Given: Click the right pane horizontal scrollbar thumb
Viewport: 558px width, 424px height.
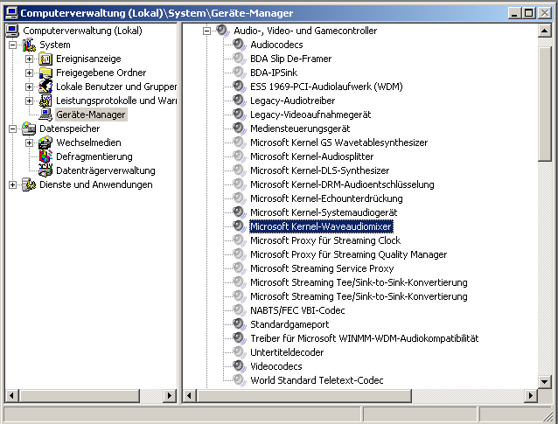Looking at the screenshot, I should [304, 395].
